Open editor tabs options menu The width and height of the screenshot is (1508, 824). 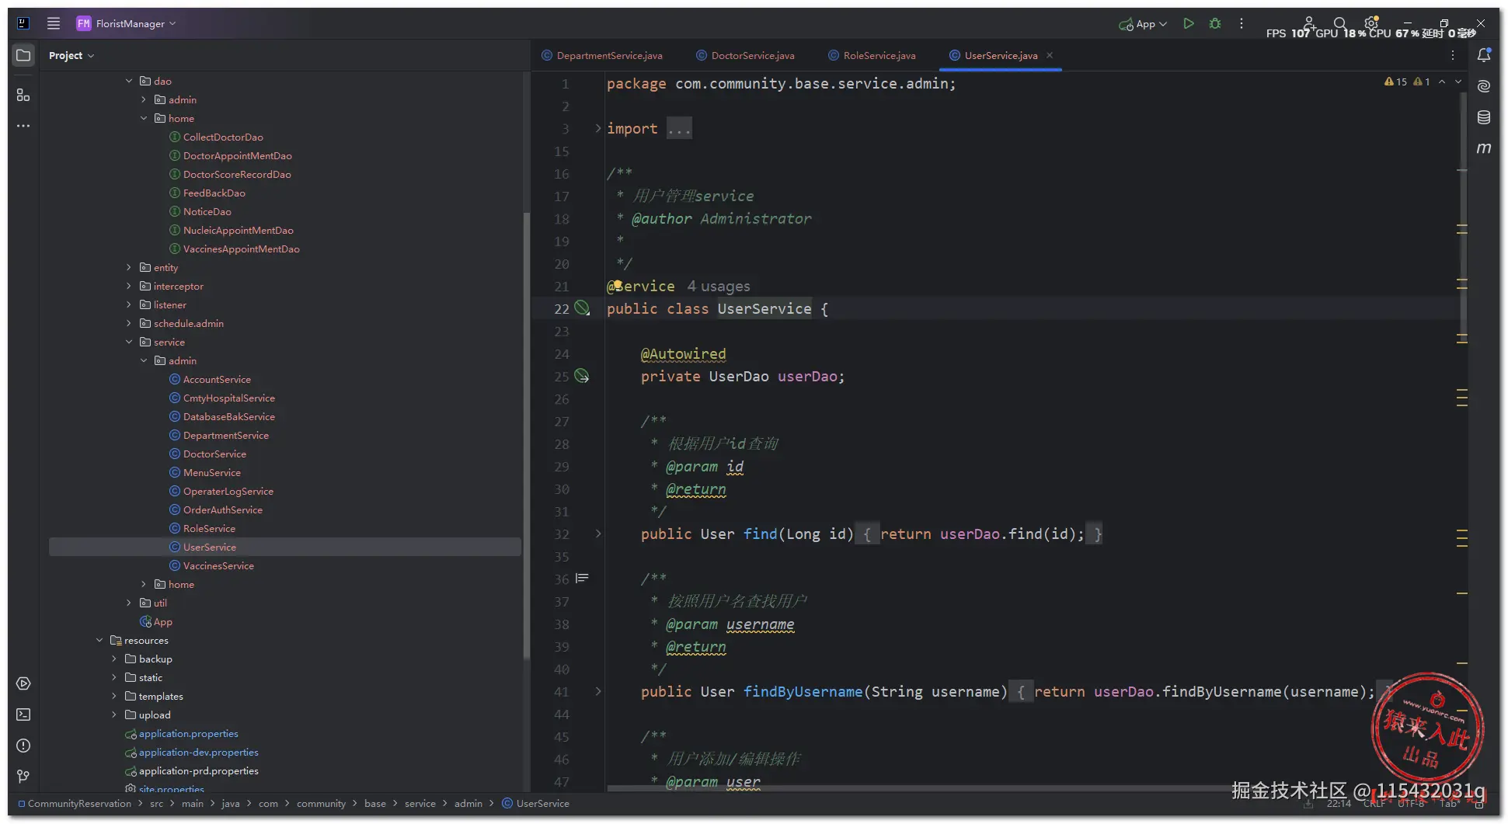coord(1452,55)
